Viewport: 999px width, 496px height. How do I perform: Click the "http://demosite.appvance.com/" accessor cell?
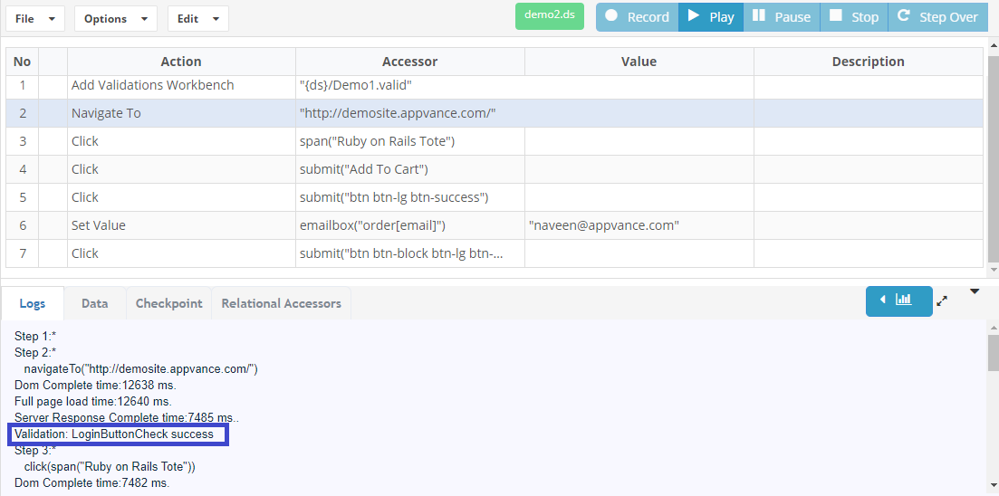pos(409,113)
